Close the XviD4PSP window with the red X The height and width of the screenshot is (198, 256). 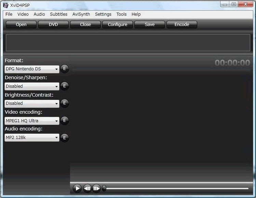coord(245,4)
